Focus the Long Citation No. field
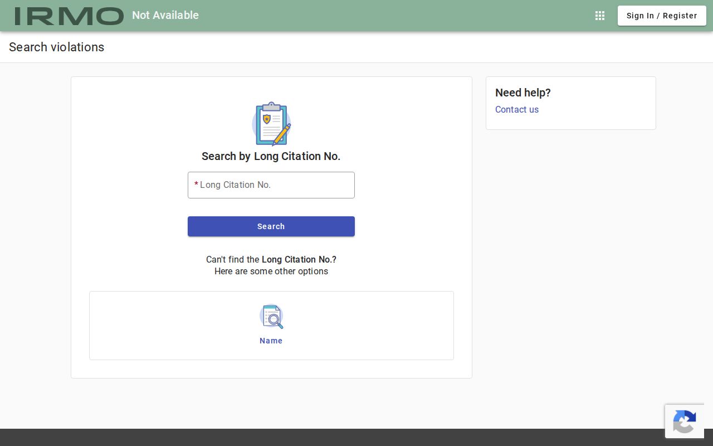The image size is (713, 446). pyautogui.click(x=271, y=185)
